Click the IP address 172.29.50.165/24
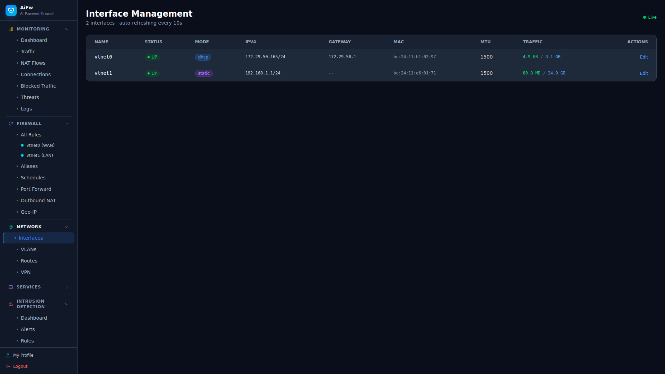This screenshot has width=665, height=374. (x=265, y=57)
